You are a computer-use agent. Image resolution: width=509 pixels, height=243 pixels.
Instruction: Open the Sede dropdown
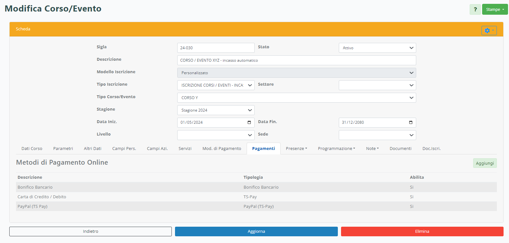click(x=377, y=135)
